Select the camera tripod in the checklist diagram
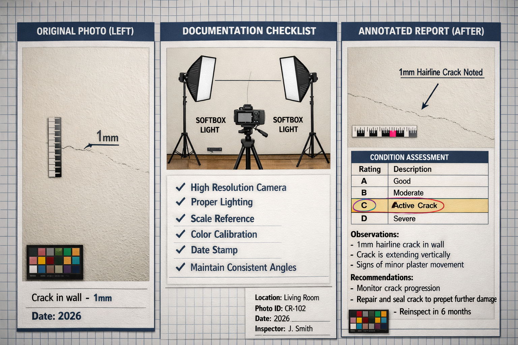The height and width of the screenshot is (345, 518). click(x=249, y=152)
